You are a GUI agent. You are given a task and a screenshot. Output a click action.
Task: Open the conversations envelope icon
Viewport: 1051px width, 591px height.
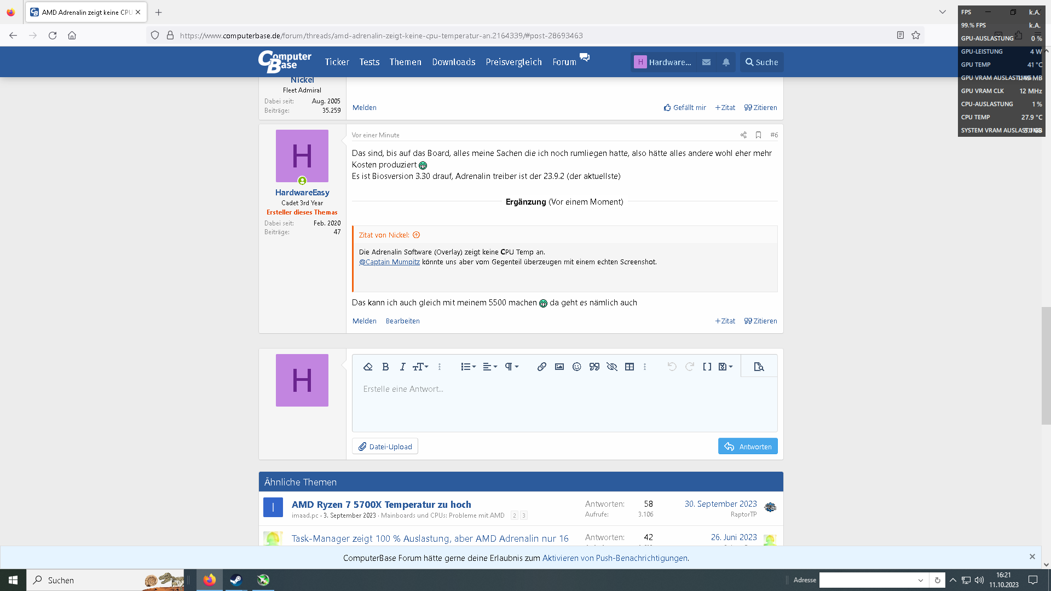click(x=706, y=62)
